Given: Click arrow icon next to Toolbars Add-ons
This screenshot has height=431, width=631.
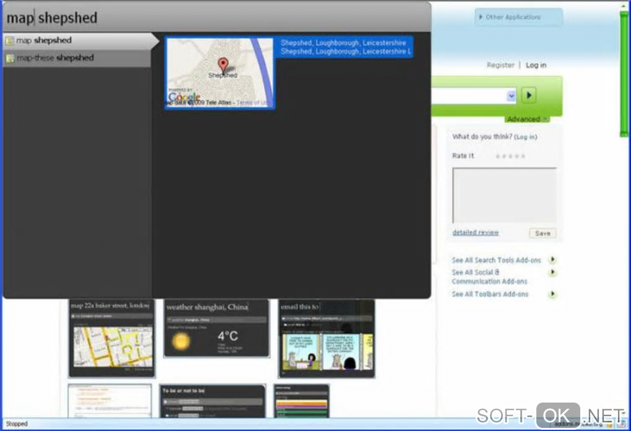Looking at the screenshot, I should click(x=552, y=294).
